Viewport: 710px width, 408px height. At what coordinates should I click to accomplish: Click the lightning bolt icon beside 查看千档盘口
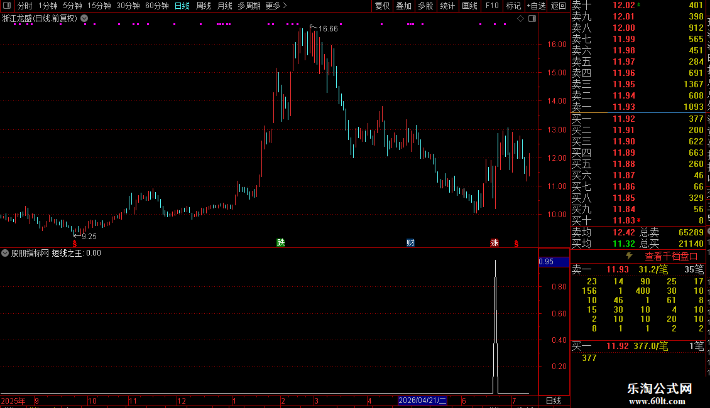(629, 256)
